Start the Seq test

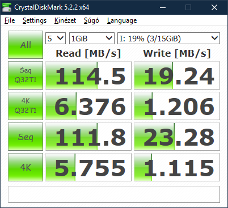click(26, 137)
